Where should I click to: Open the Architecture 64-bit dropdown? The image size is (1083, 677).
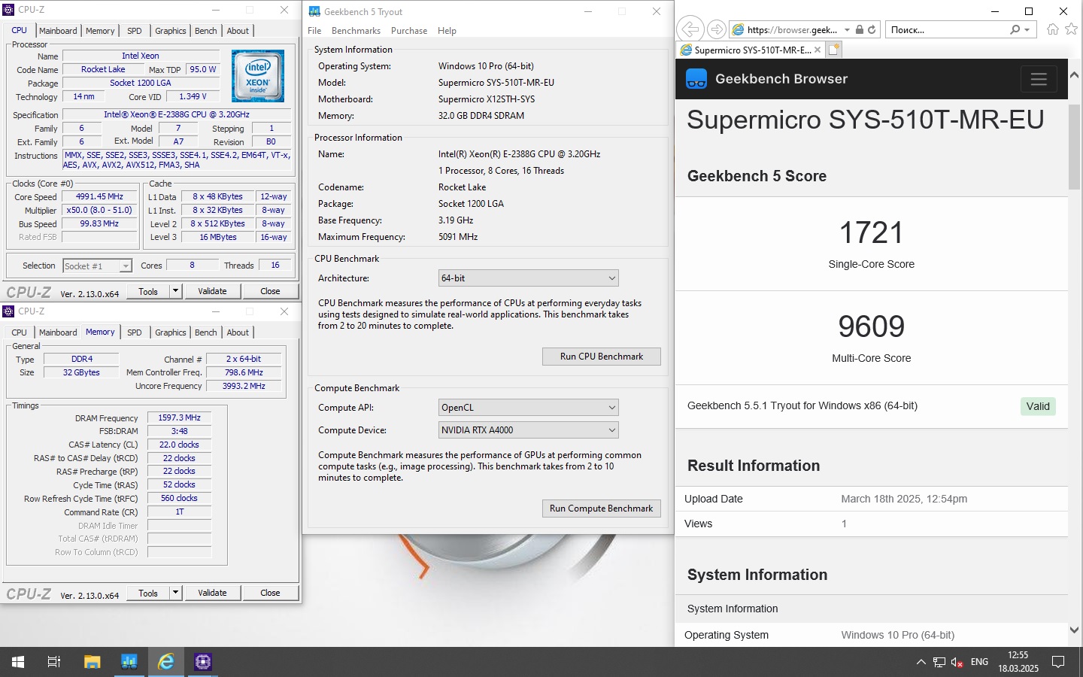coord(529,278)
